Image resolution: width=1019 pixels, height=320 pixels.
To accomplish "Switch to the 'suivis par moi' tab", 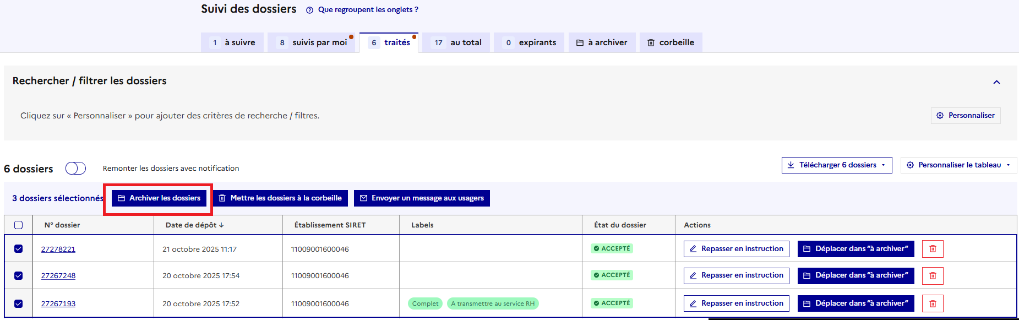I will click(314, 42).
